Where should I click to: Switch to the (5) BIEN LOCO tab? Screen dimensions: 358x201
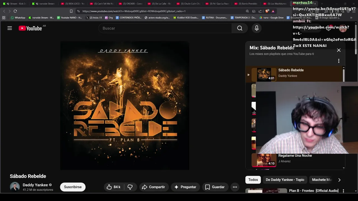click(72, 4)
